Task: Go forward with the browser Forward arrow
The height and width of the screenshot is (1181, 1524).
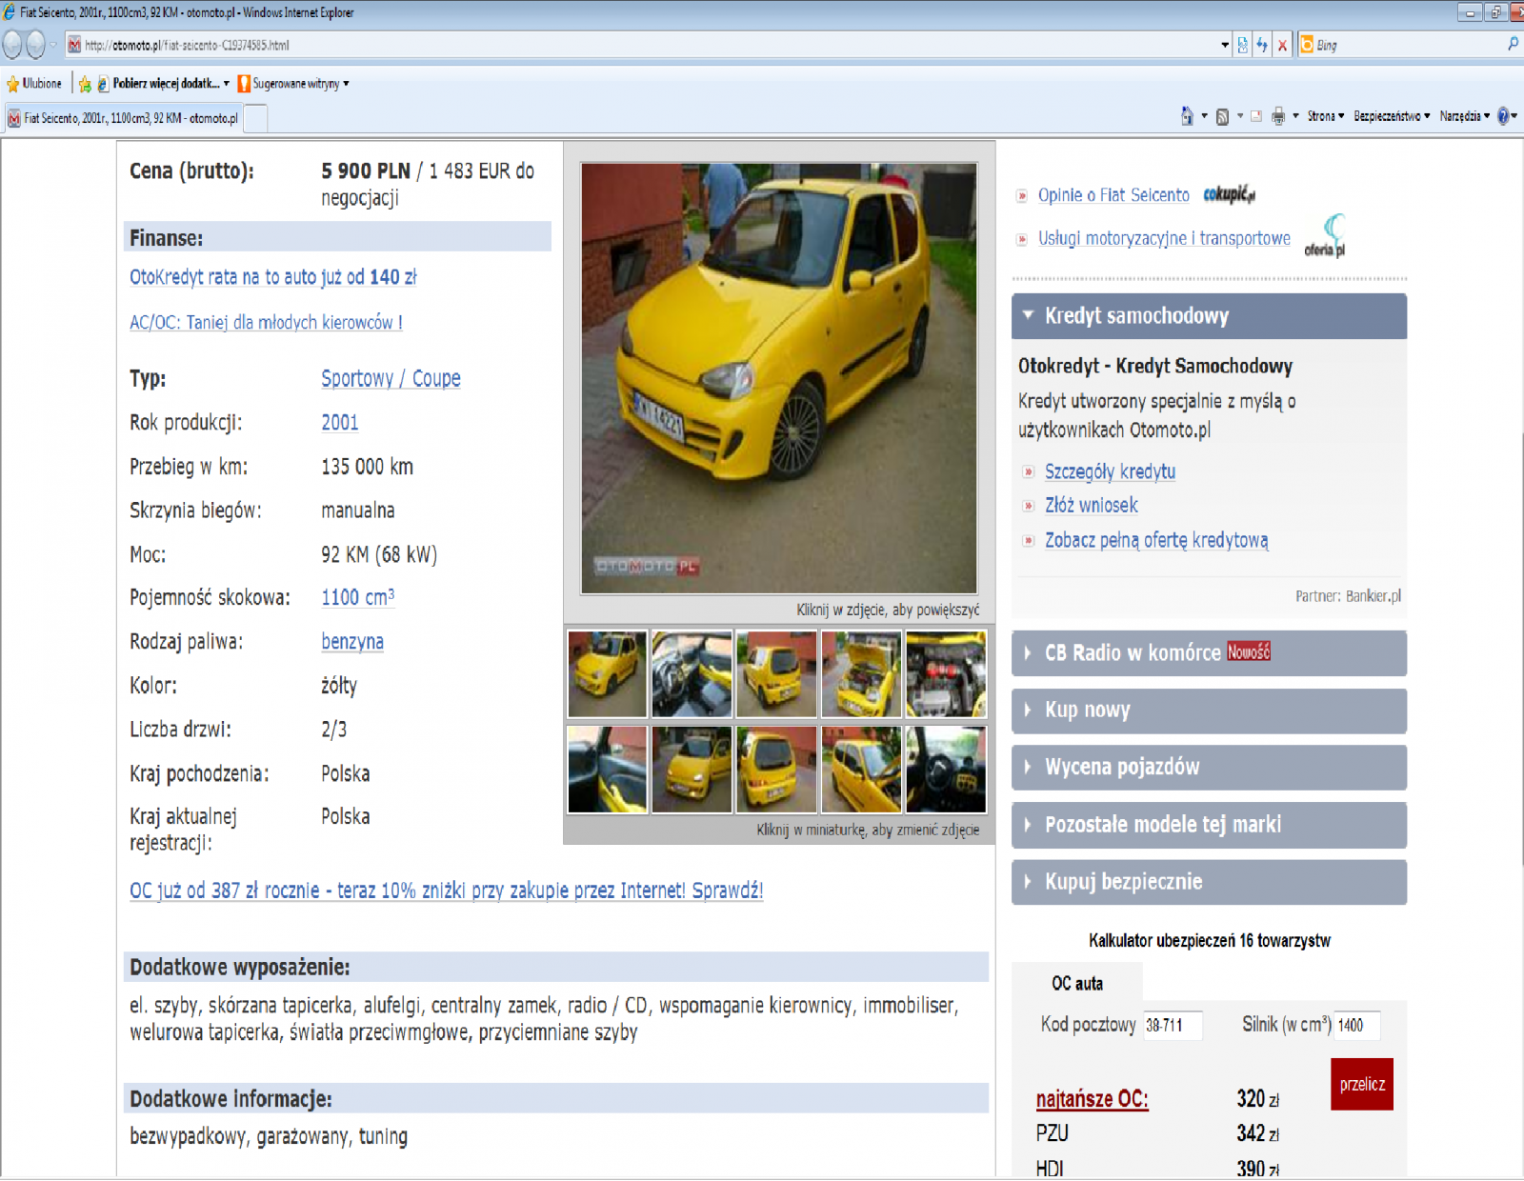Action: pos(36,44)
